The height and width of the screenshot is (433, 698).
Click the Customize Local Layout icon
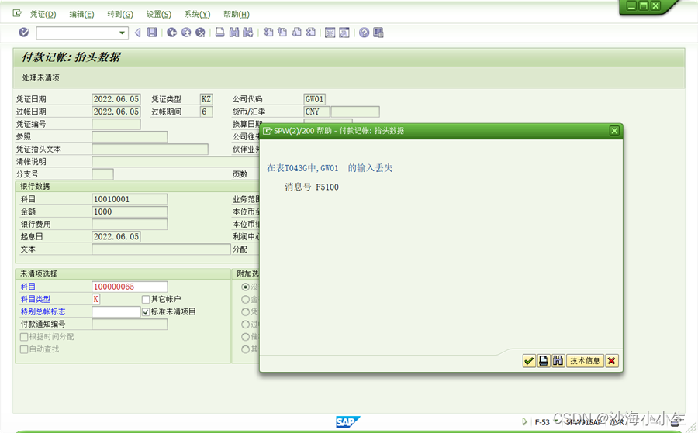click(378, 33)
